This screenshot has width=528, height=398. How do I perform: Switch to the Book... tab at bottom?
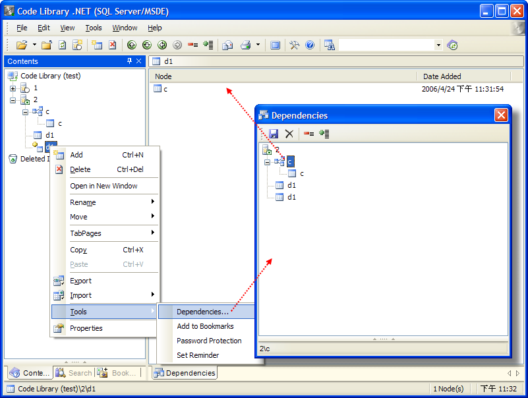click(x=117, y=373)
